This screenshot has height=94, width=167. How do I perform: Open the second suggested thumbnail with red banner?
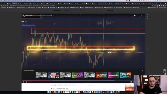(x=53, y=75)
